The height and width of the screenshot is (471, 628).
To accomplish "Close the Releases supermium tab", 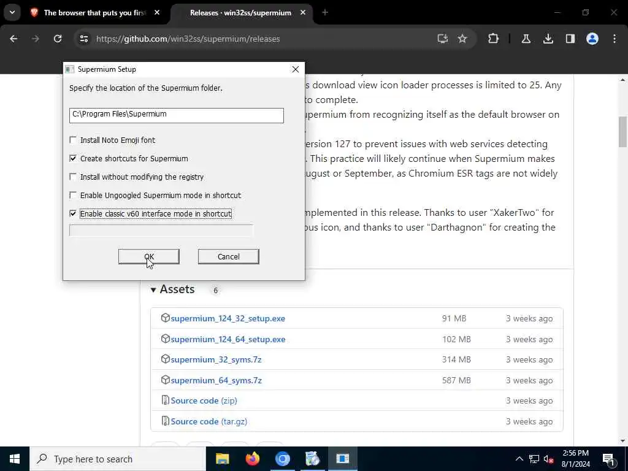I will [303, 13].
